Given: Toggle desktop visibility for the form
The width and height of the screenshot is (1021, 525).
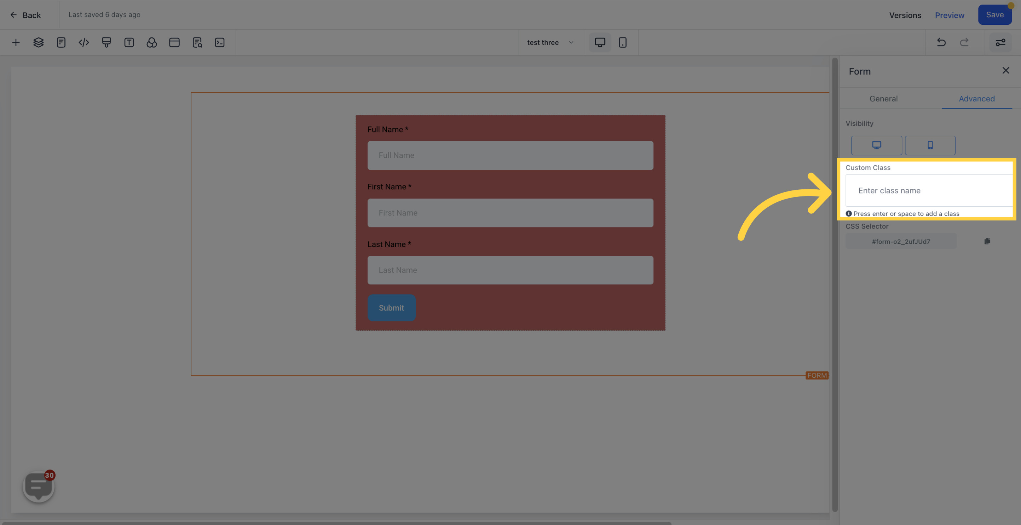Looking at the screenshot, I should point(876,145).
